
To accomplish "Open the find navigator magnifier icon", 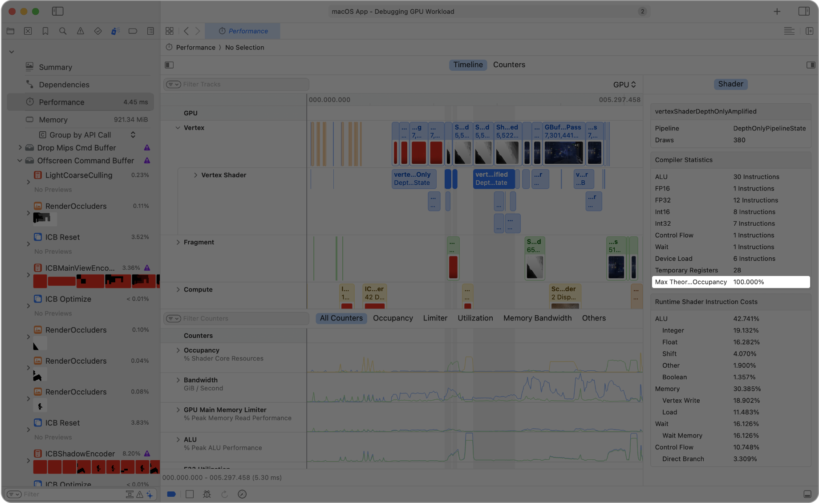I will tap(63, 31).
